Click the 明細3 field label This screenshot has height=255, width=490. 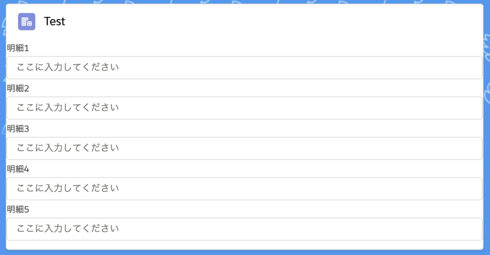(x=18, y=129)
